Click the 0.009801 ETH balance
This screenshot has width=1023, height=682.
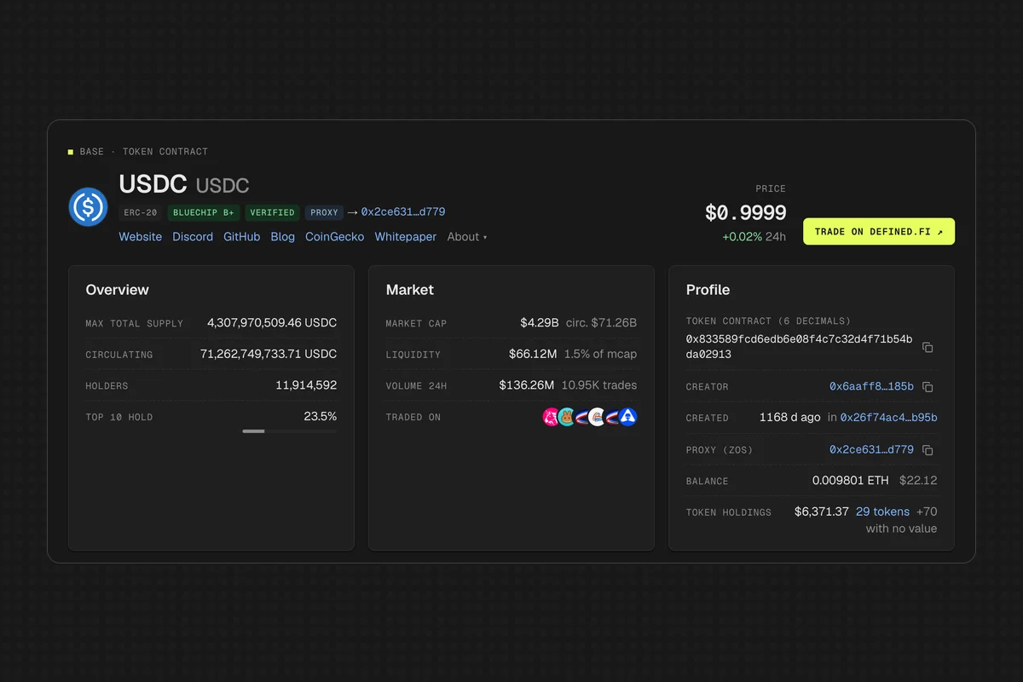[851, 481]
